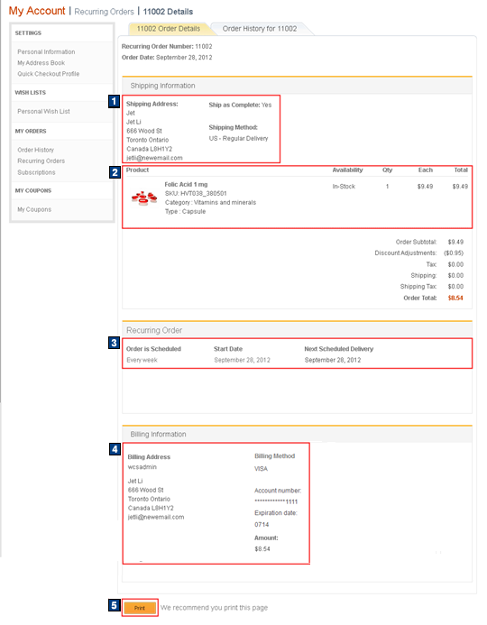Screen dimensions: 487x625
Task: Open Personal Wish List link
Action: click(43, 111)
